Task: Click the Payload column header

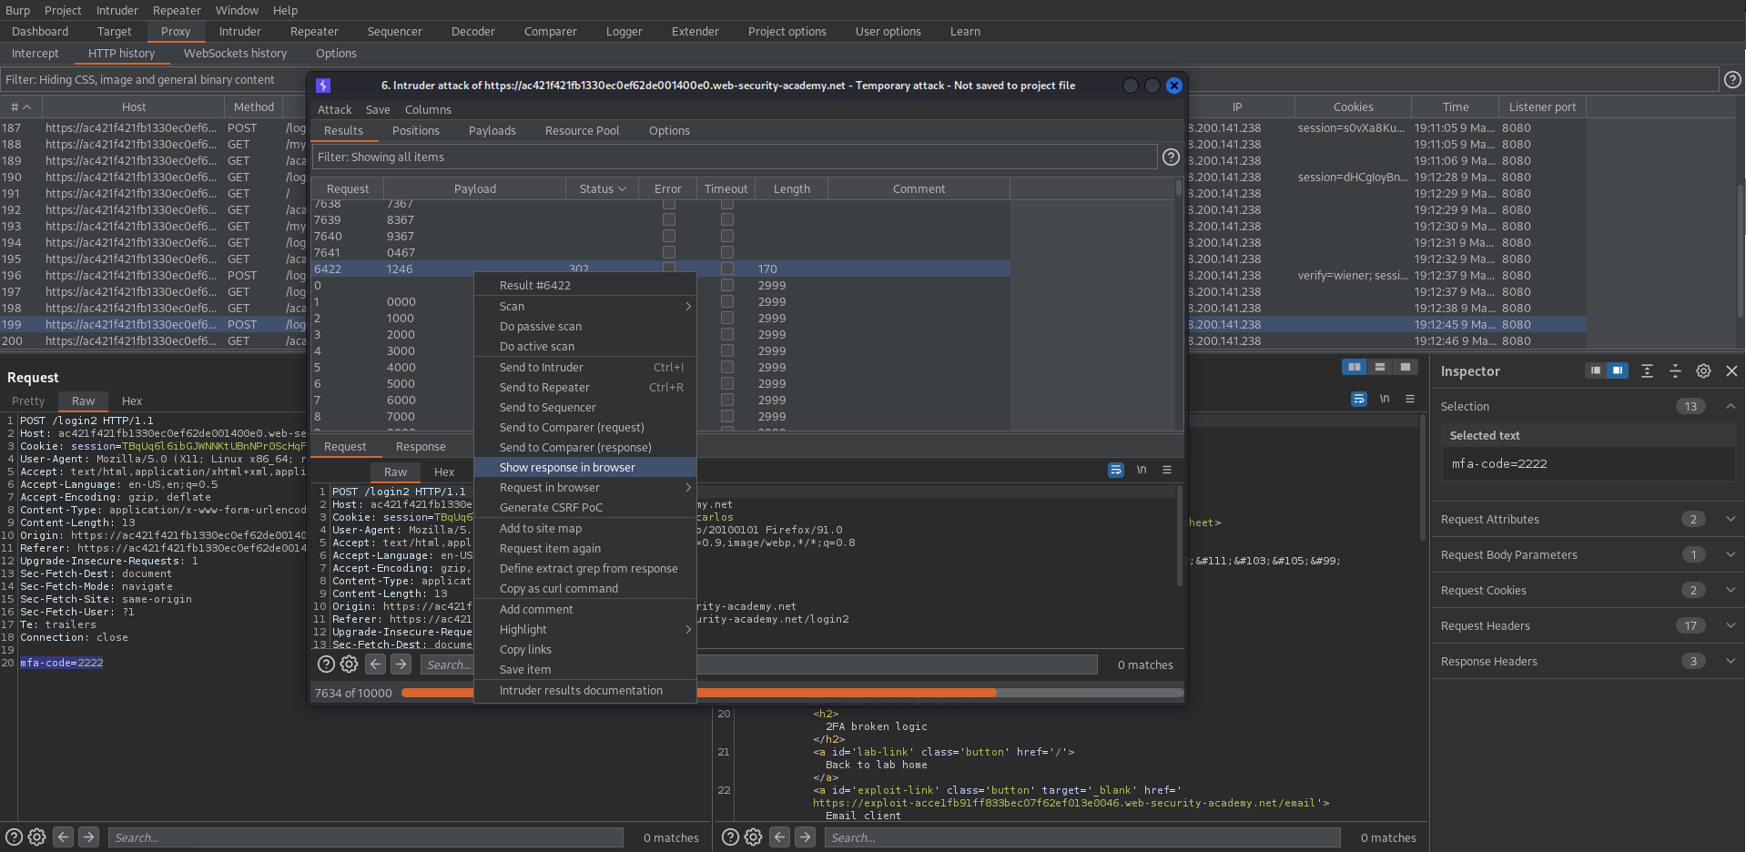Action: coord(475,188)
